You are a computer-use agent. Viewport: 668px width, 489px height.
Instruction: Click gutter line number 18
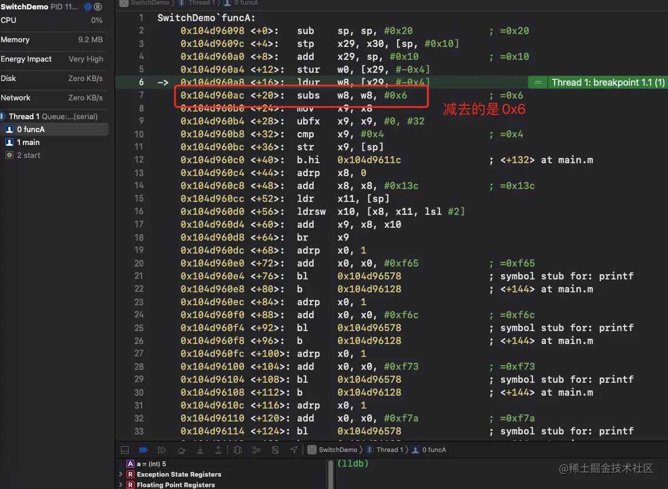(x=139, y=238)
